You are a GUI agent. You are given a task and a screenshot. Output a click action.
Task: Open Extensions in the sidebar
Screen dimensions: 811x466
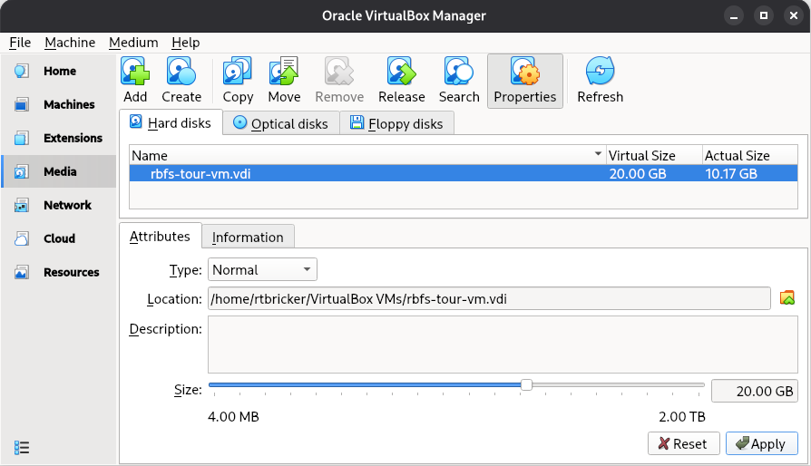click(x=59, y=139)
